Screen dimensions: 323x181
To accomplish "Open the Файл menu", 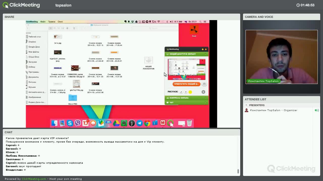I will pos(43,22).
